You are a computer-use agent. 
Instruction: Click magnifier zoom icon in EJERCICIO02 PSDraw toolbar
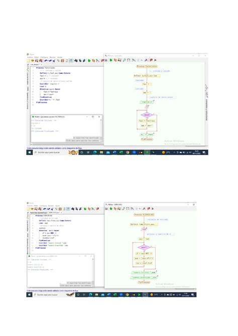coord(124,209)
